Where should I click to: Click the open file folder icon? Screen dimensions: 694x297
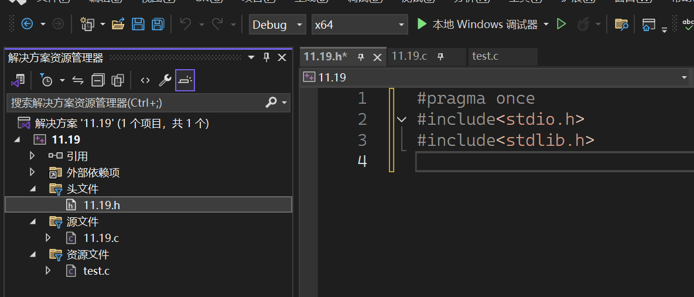[x=118, y=24]
